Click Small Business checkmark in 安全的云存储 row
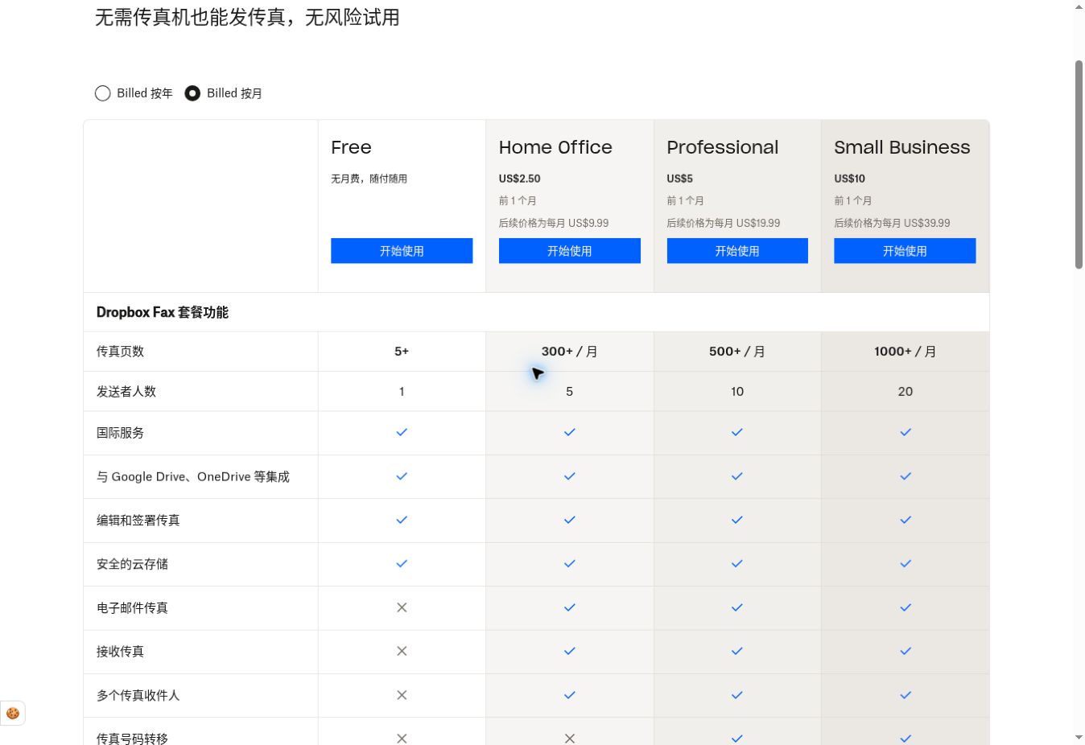 pyautogui.click(x=906, y=563)
